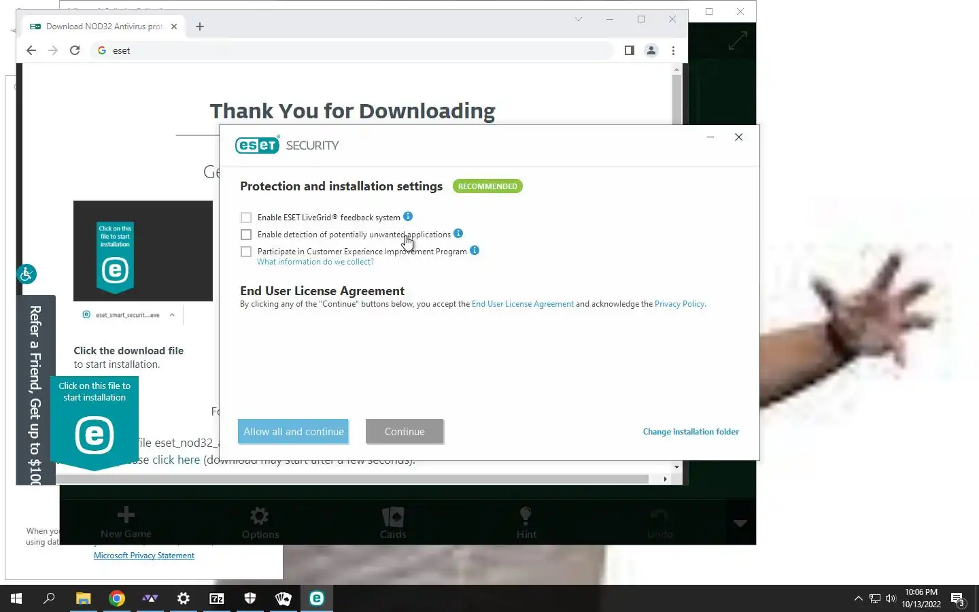Viewport: 979px width, 612px height.
Task: Click scroll down arrow on Chrome page scrollbar
Action: click(676, 467)
